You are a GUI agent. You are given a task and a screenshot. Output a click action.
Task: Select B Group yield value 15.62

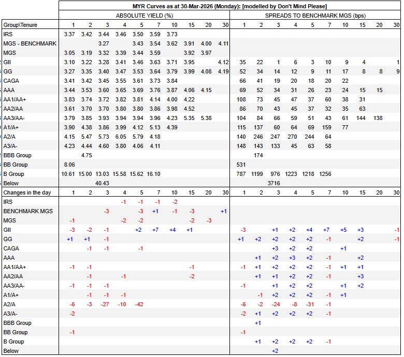[136, 174]
